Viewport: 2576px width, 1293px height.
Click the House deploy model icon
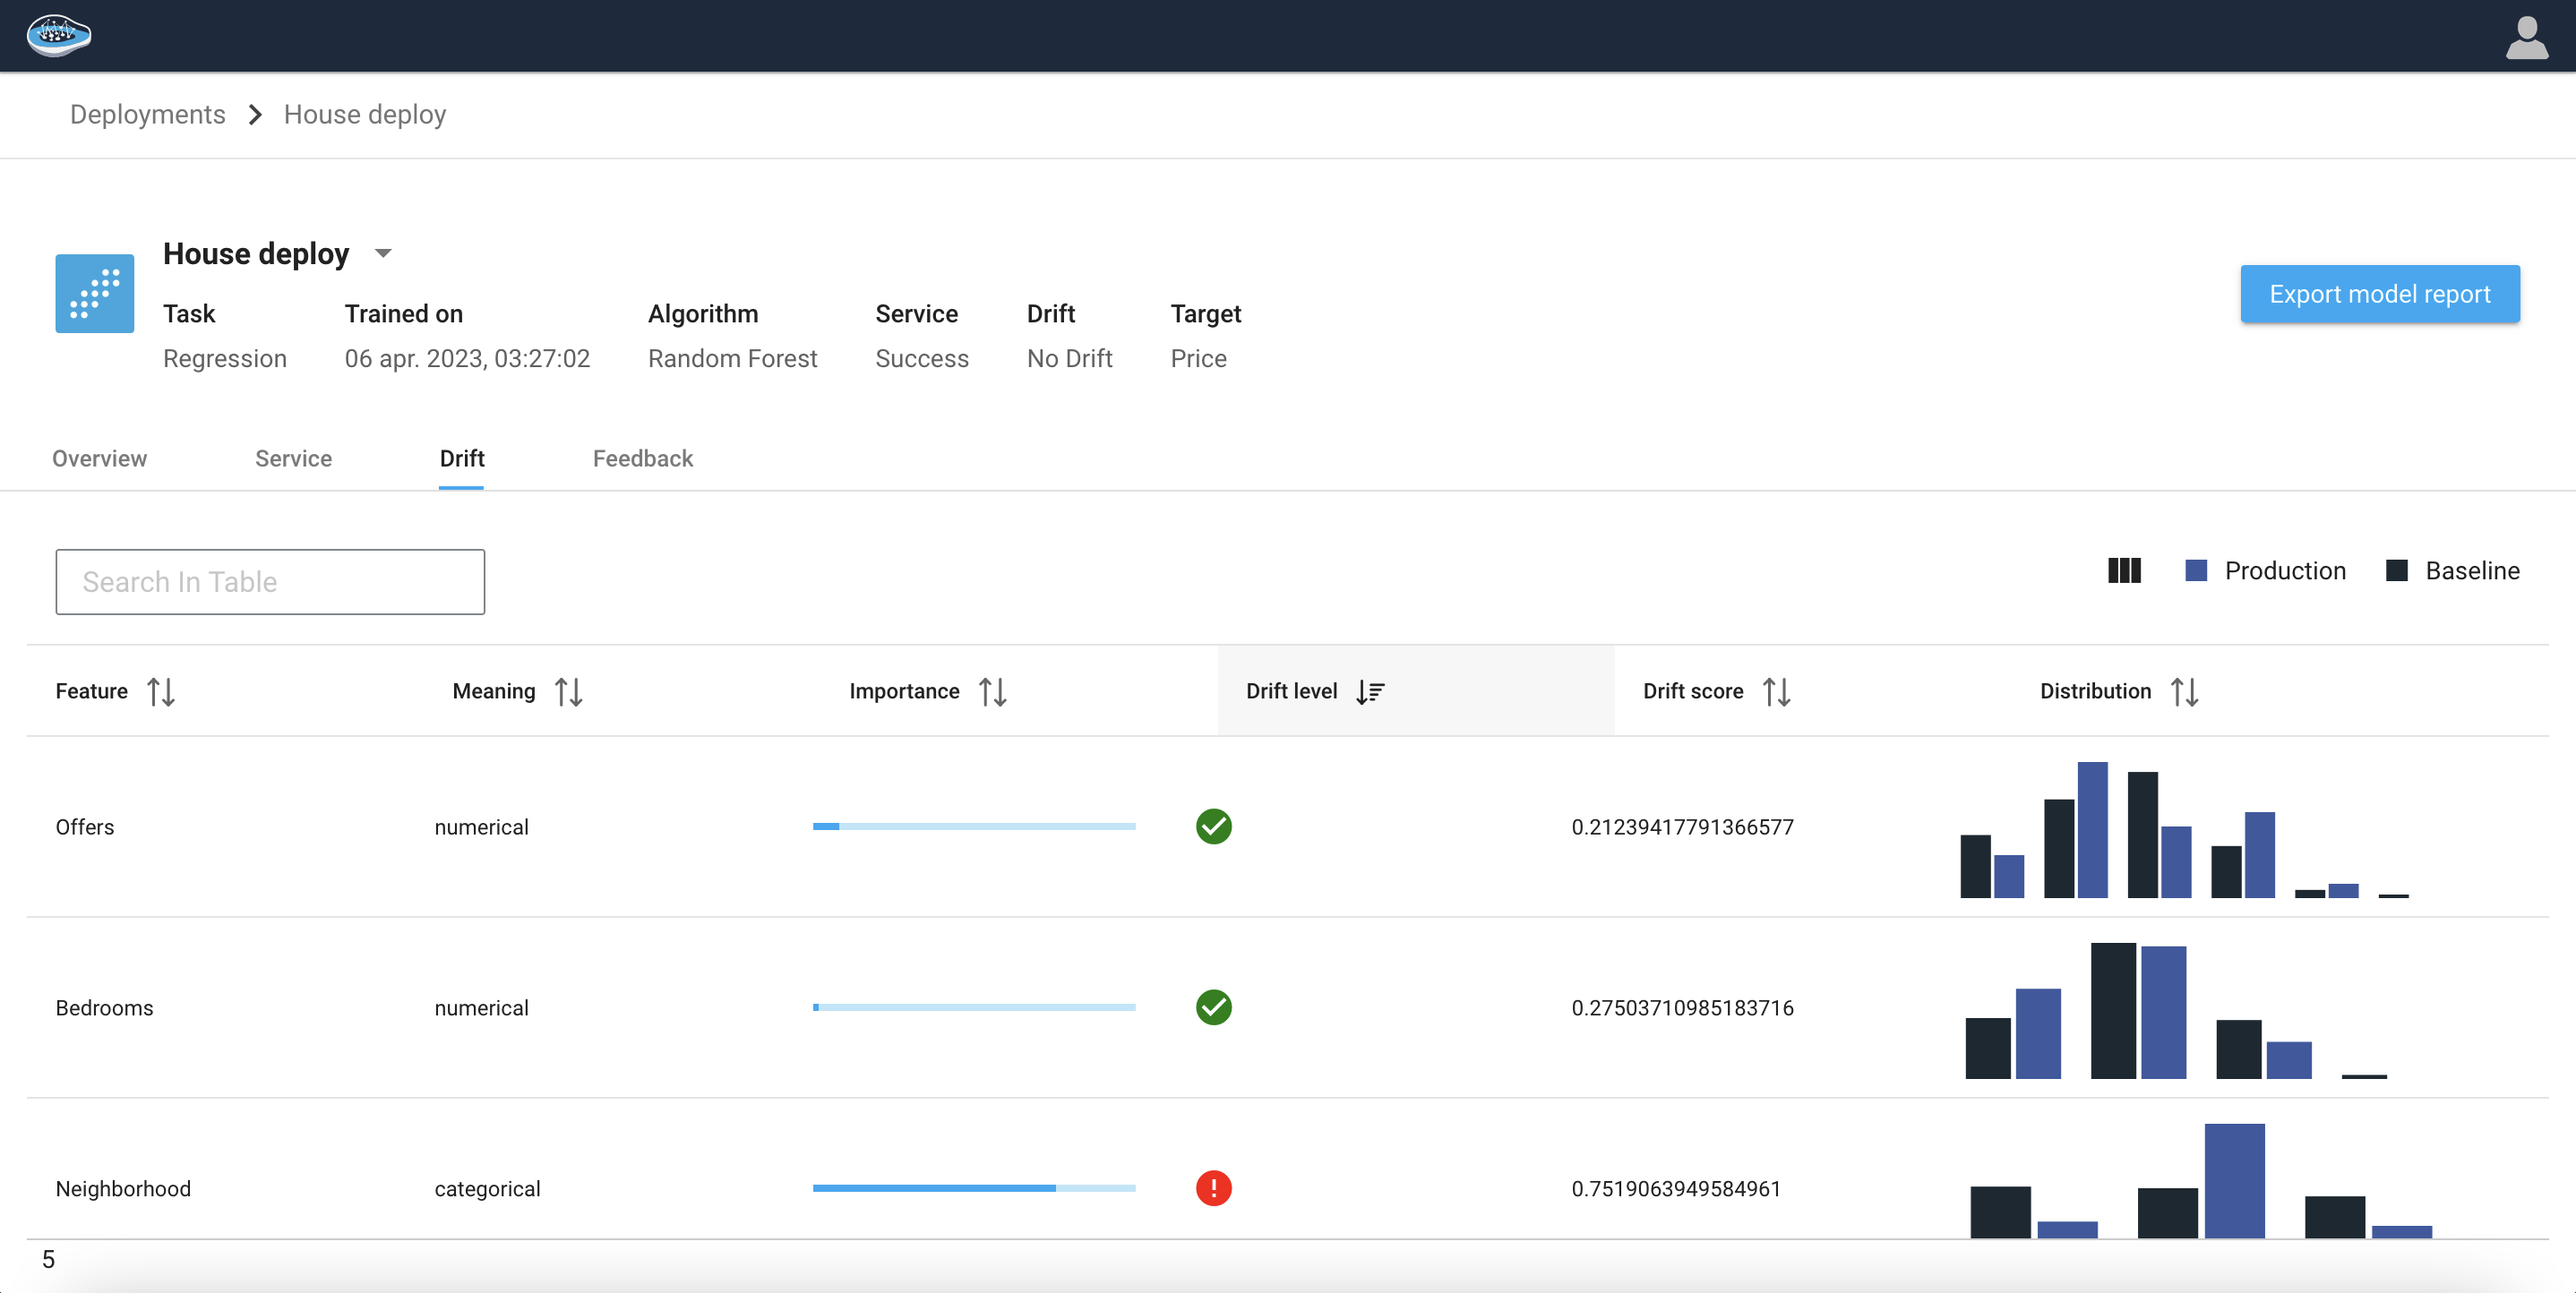(x=94, y=293)
